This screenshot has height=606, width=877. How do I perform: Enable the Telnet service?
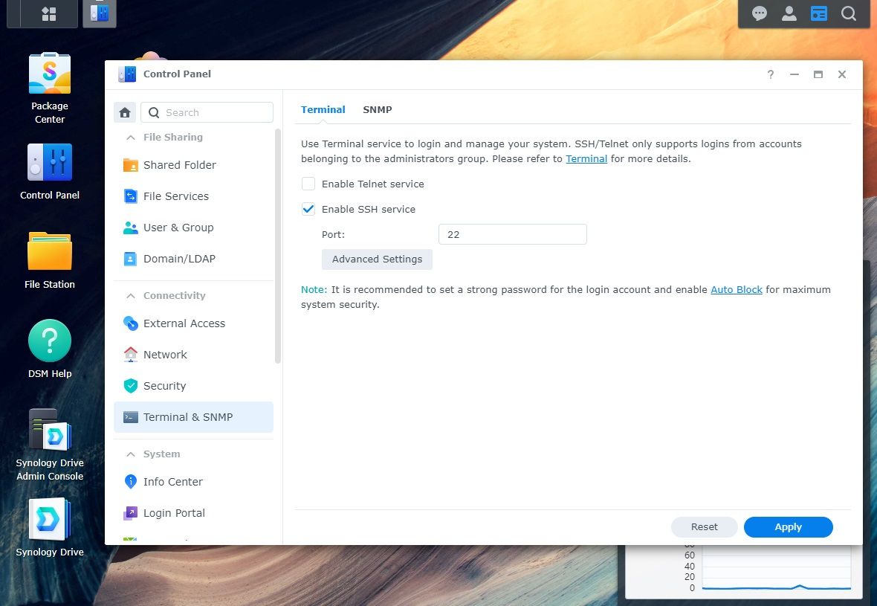pos(308,184)
